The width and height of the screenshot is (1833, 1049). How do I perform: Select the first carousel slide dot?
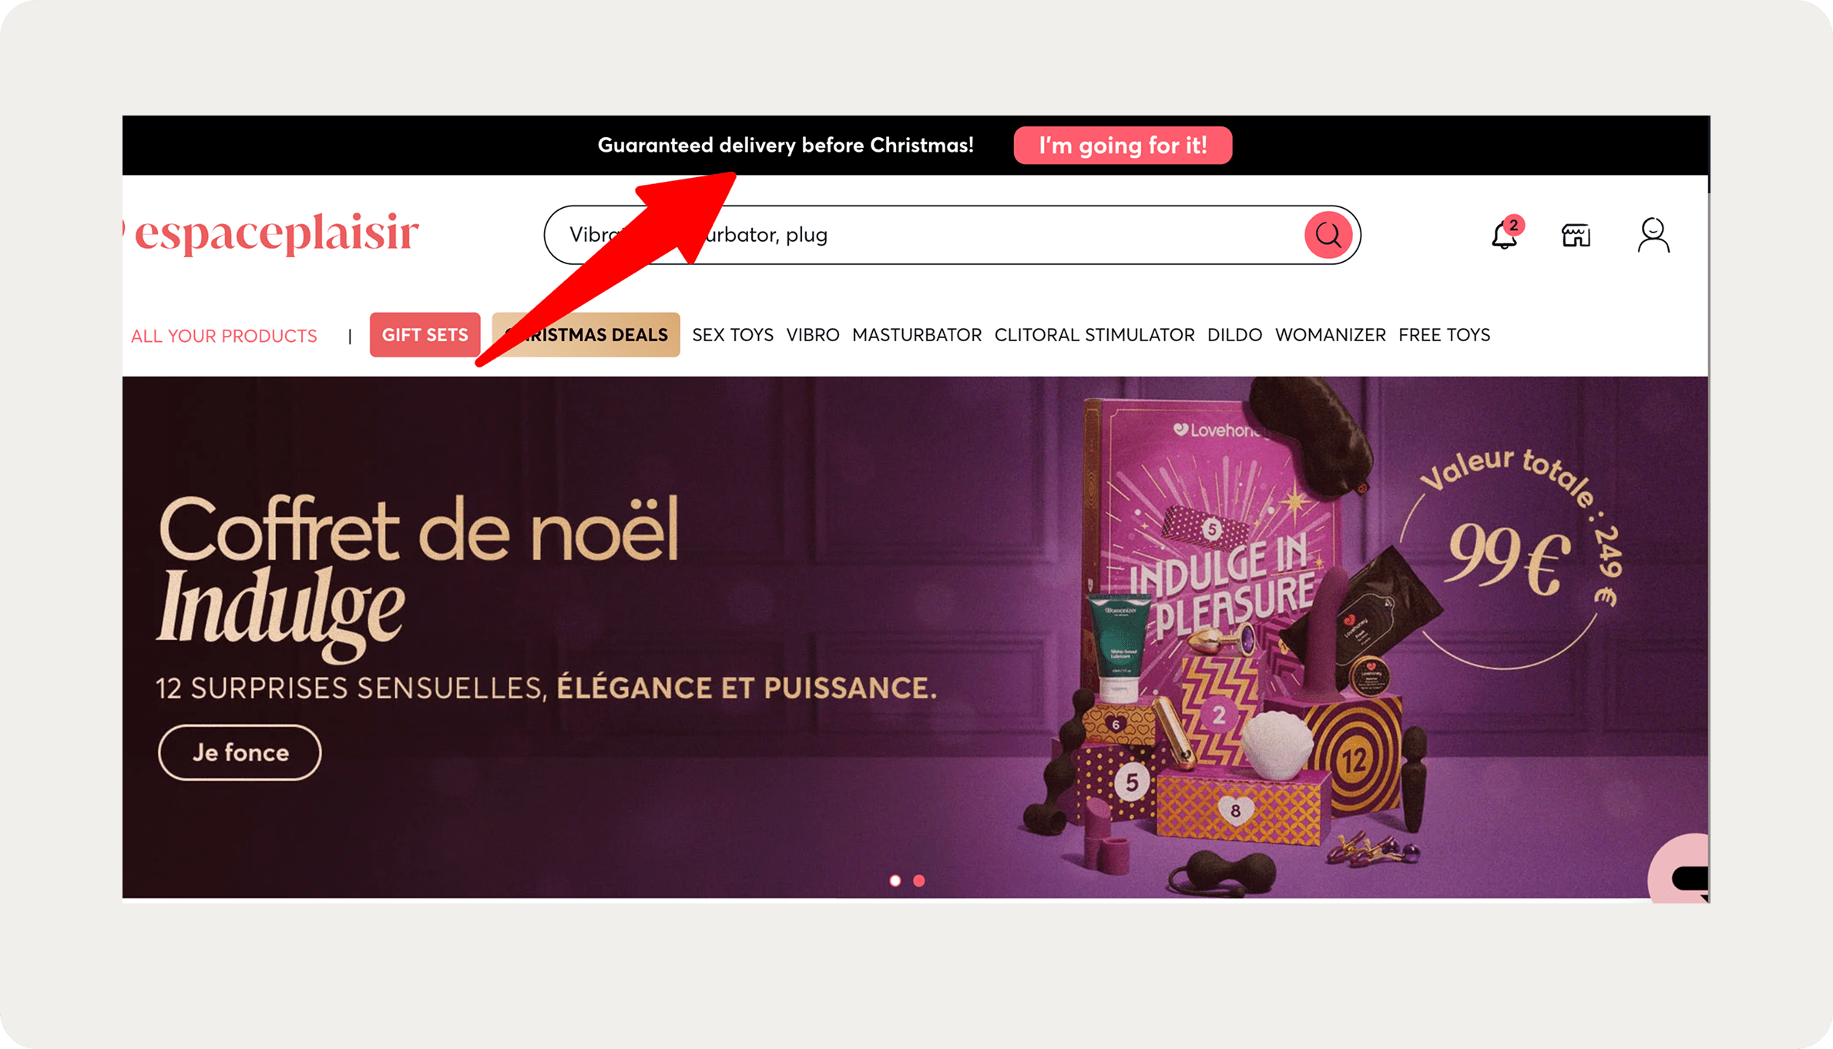tap(895, 880)
